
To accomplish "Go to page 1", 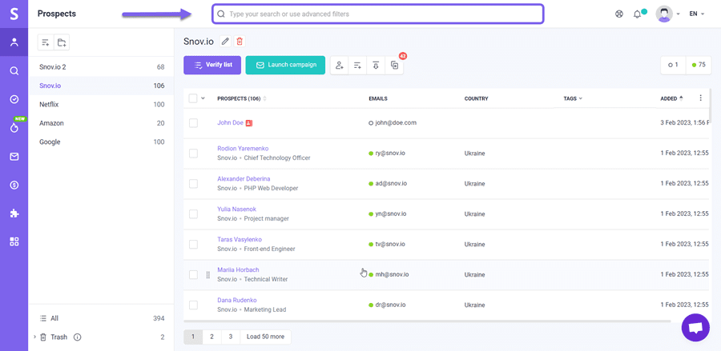I will point(193,337).
